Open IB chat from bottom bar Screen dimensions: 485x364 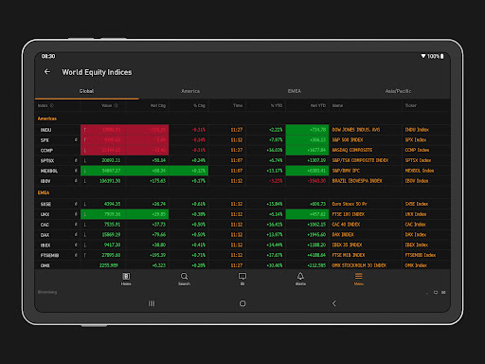click(x=242, y=279)
